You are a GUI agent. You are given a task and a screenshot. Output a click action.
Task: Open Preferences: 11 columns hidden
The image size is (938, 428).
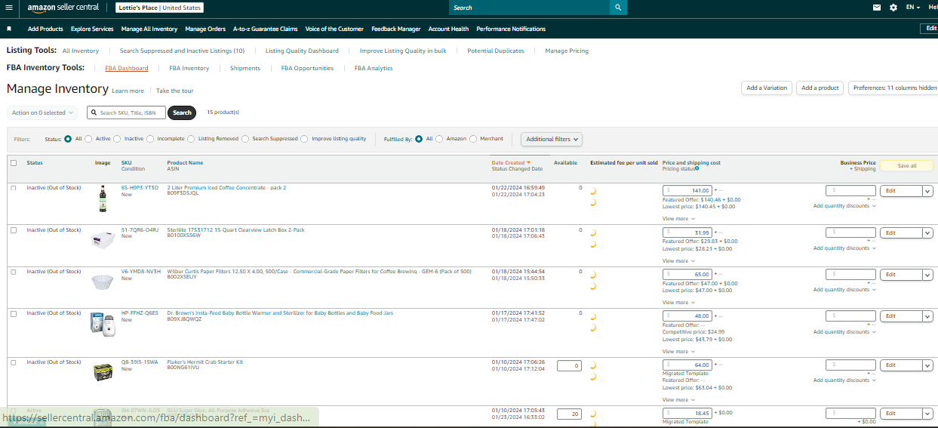894,88
